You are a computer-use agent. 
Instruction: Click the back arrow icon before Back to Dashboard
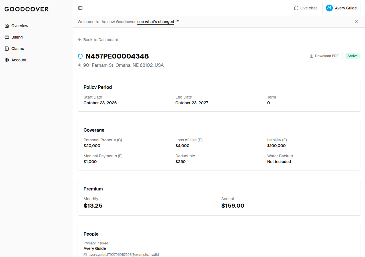(80, 40)
